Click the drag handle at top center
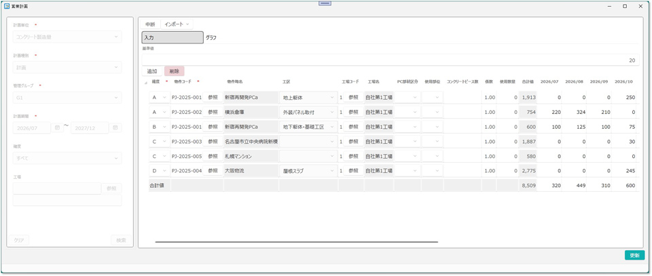 point(325,3)
